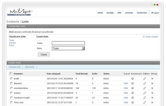Show only Inactive lists
Image resolution: width=166 pixels, height=106 pixels.
coord(12,43)
